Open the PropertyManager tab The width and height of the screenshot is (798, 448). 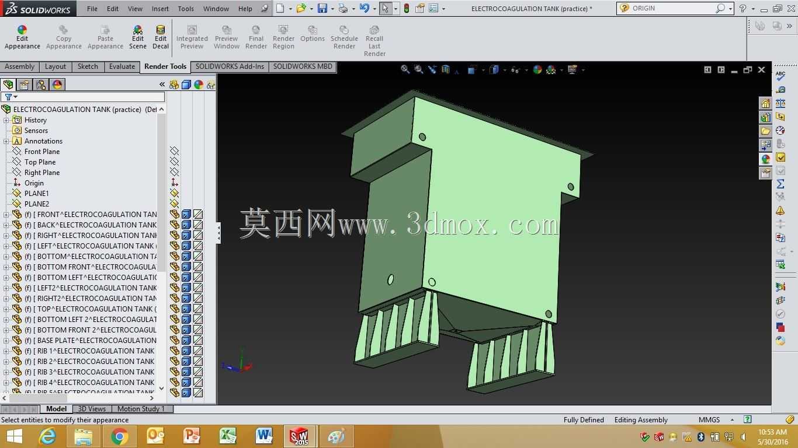tap(25, 85)
